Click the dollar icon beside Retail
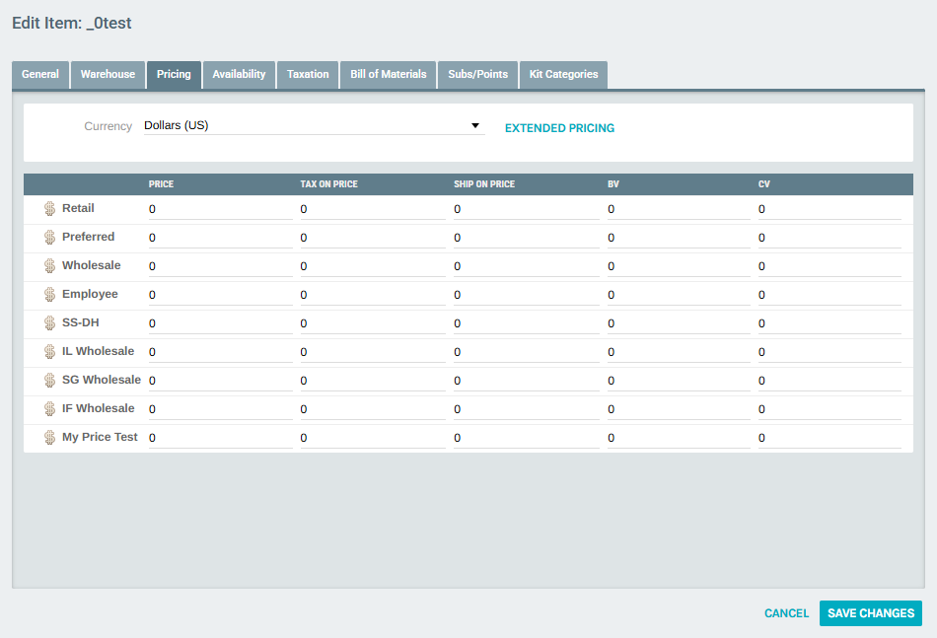This screenshot has height=638, width=937. click(x=49, y=209)
